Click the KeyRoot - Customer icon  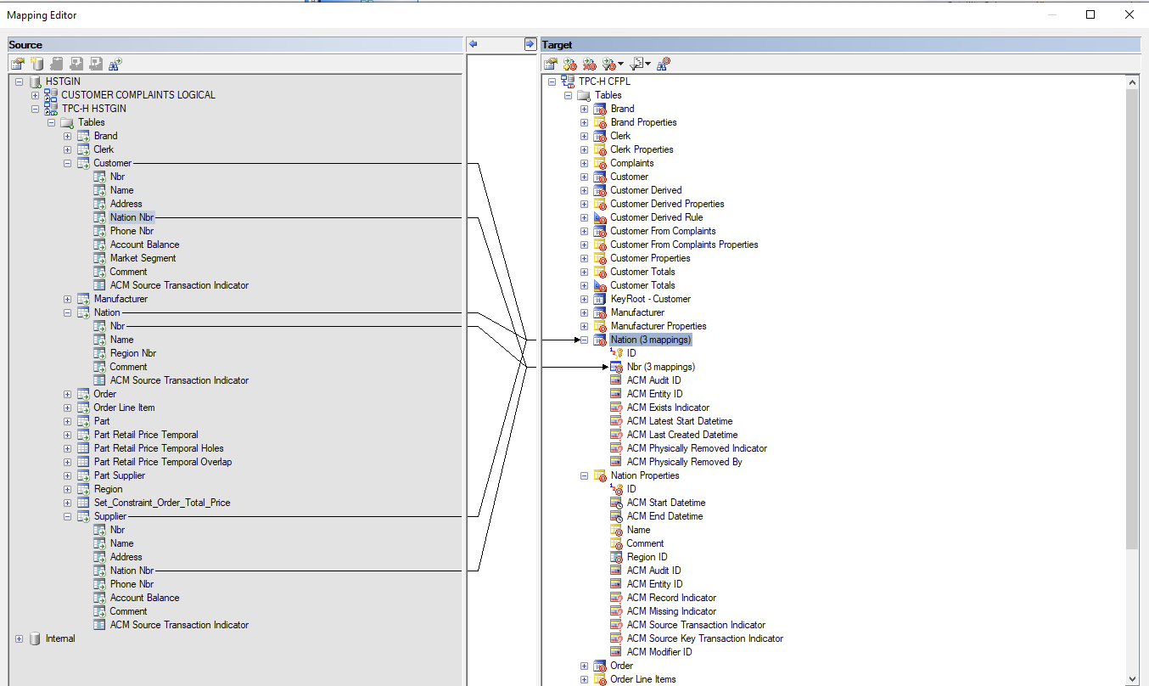click(x=600, y=299)
